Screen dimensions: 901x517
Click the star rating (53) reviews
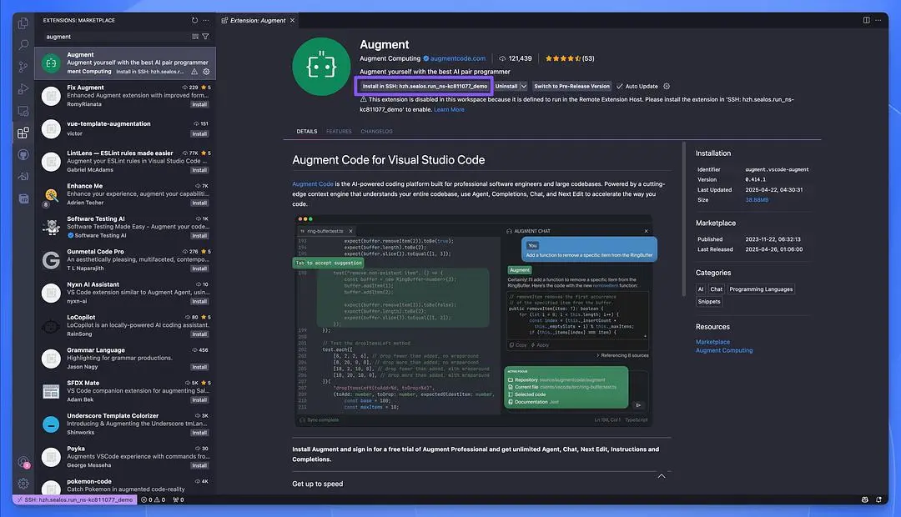(570, 58)
